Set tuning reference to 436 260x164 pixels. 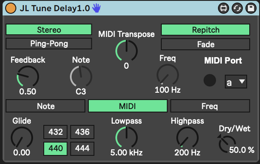[x=82, y=132]
